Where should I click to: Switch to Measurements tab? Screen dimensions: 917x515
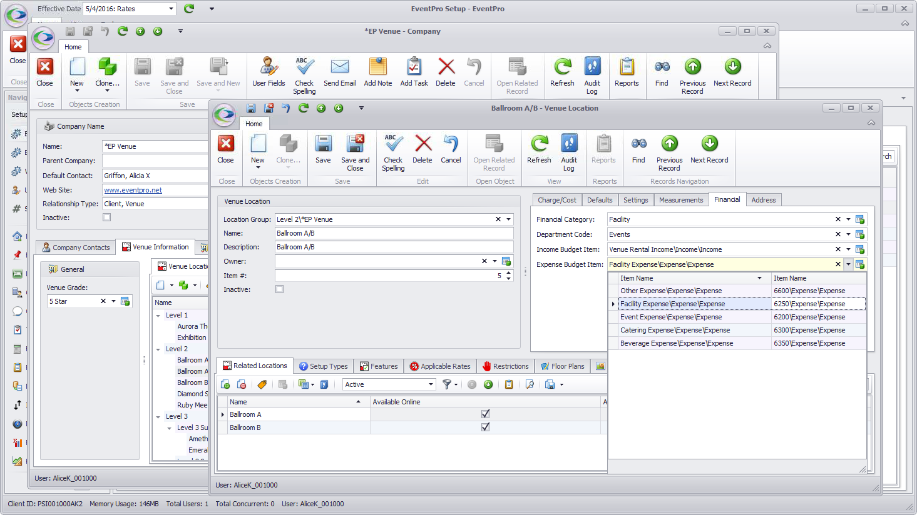point(681,200)
